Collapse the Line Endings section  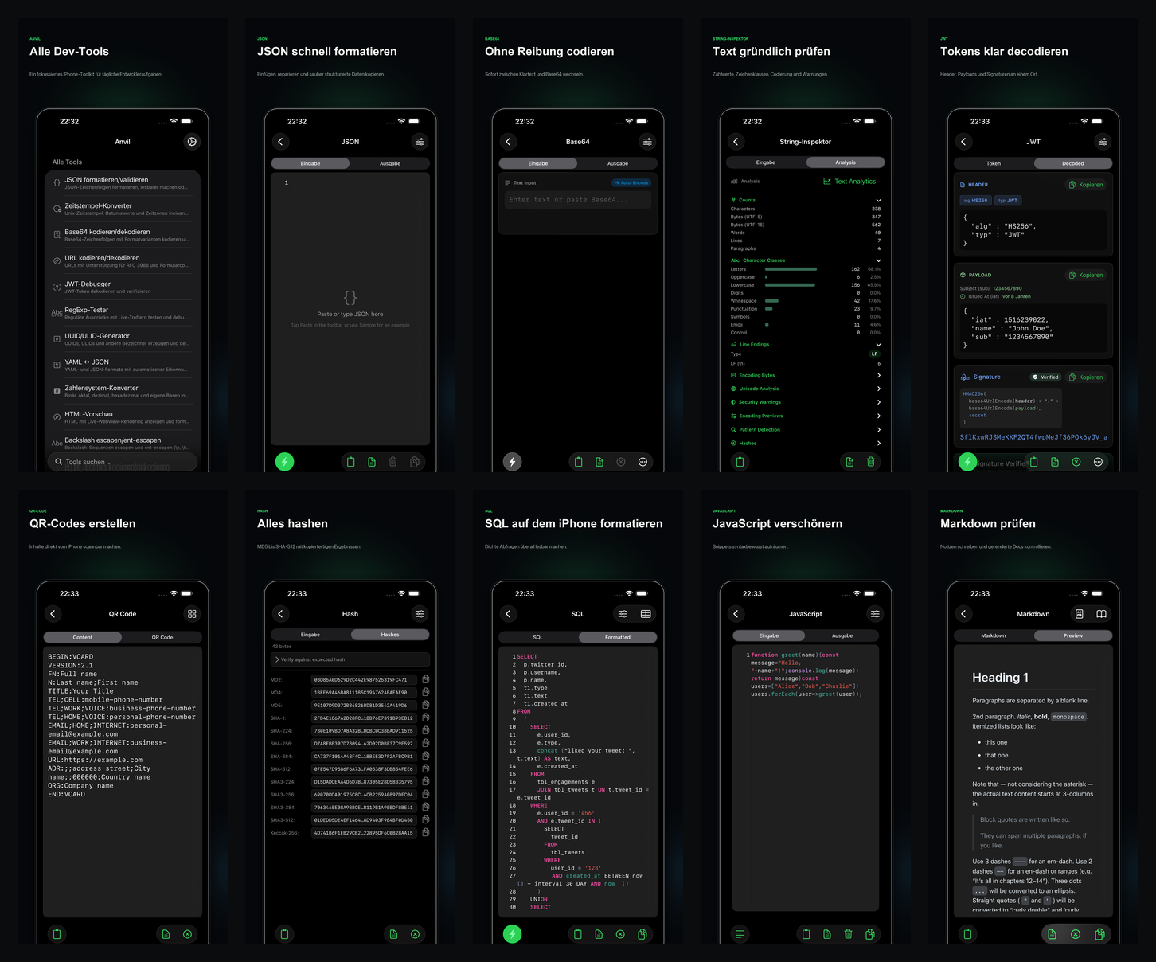(x=878, y=345)
